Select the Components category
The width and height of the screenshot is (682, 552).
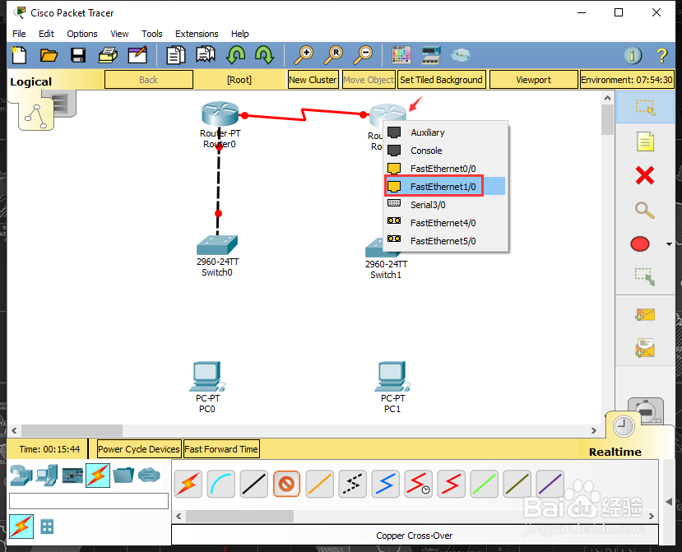pos(72,475)
